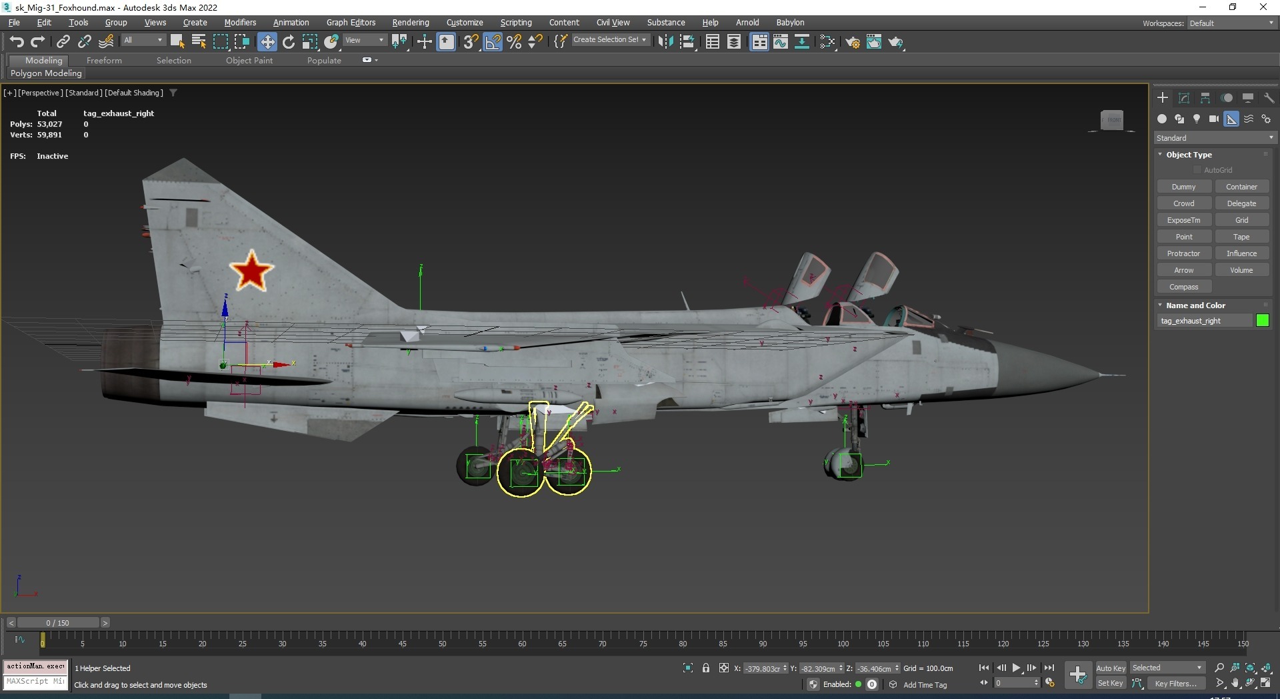Switch to the Modify panel tab icon
Viewport: 1280px width, 699px height.
click(x=1184, y=98)
